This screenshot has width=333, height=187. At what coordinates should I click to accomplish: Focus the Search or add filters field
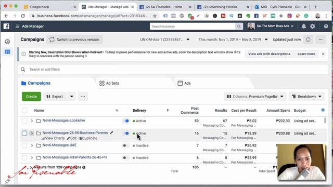[x=173, y=69]
